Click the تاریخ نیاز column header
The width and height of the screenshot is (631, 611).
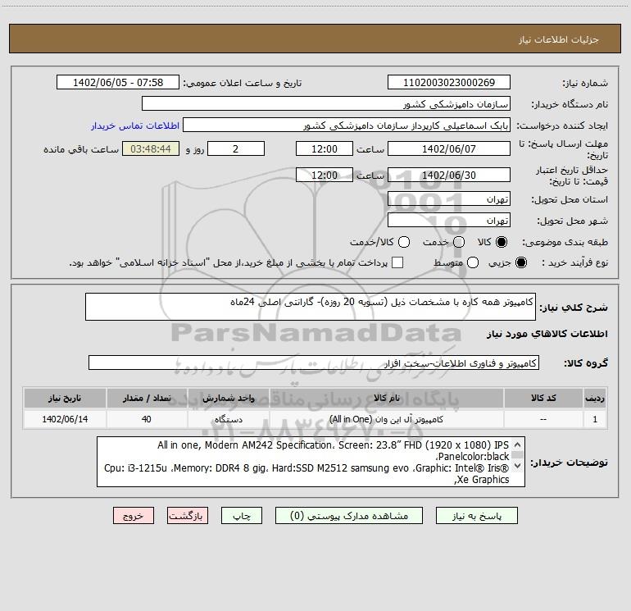65,398
